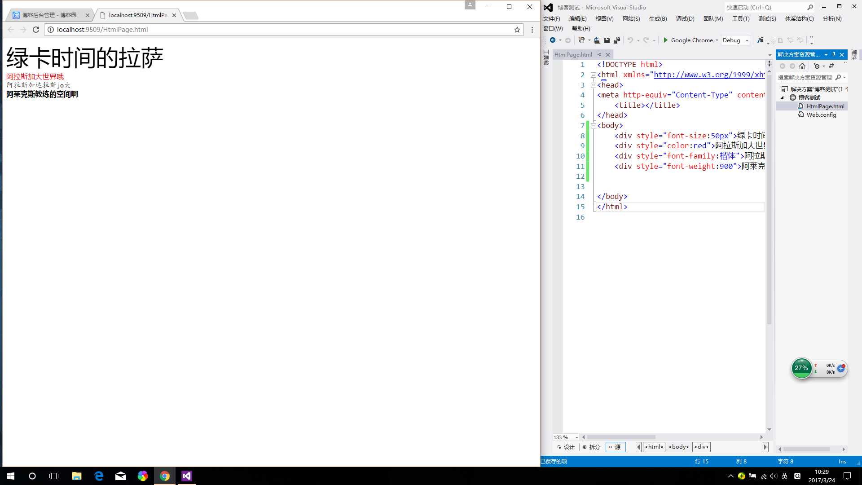Click the New Project toolbar icon
The width and height of the screenshot is (862, 485).
581,40
